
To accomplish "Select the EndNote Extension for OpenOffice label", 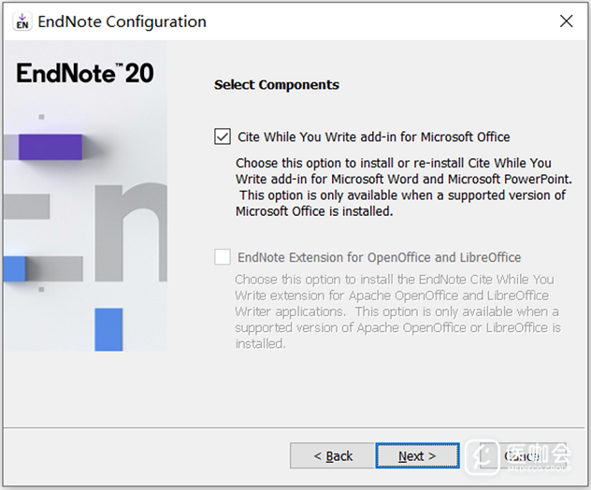I will (x=380, y=257).
